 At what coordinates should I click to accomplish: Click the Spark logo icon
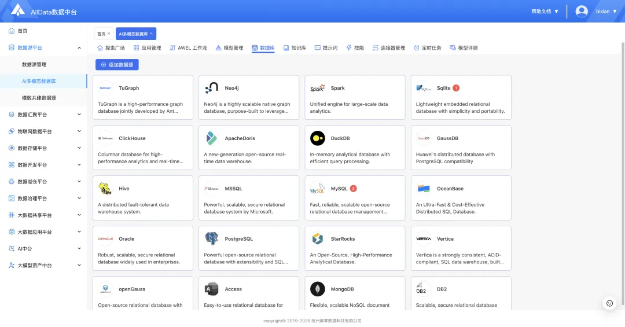point(317,88)
